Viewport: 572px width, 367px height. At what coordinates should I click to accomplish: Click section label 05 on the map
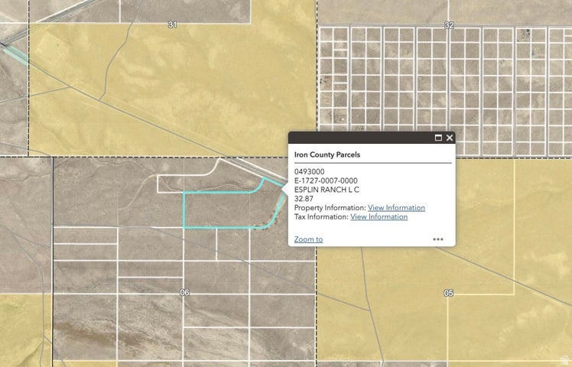[448, 293]
